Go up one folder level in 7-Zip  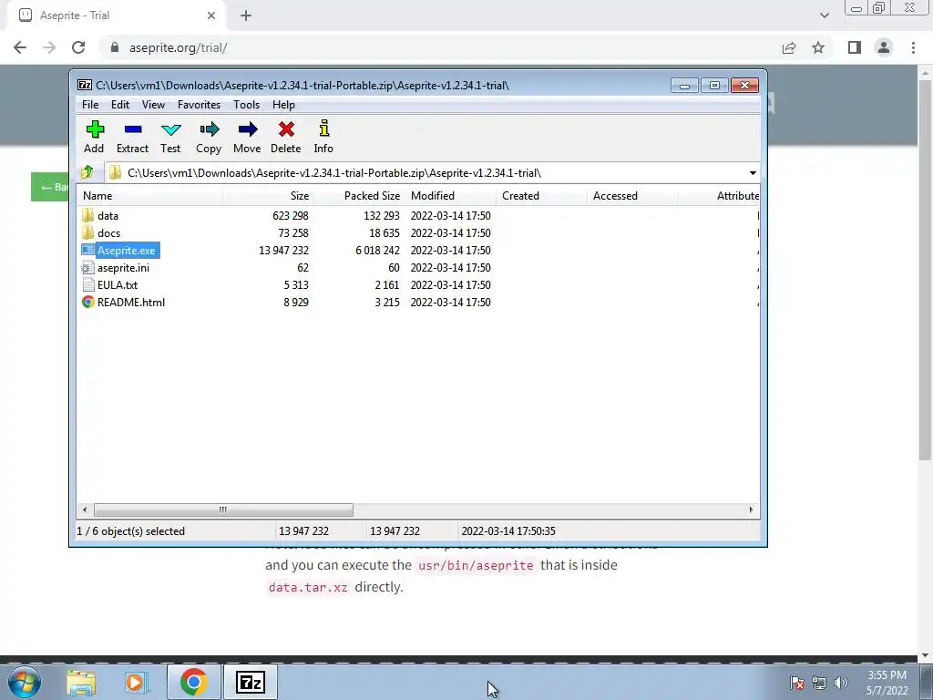[87, 172]
